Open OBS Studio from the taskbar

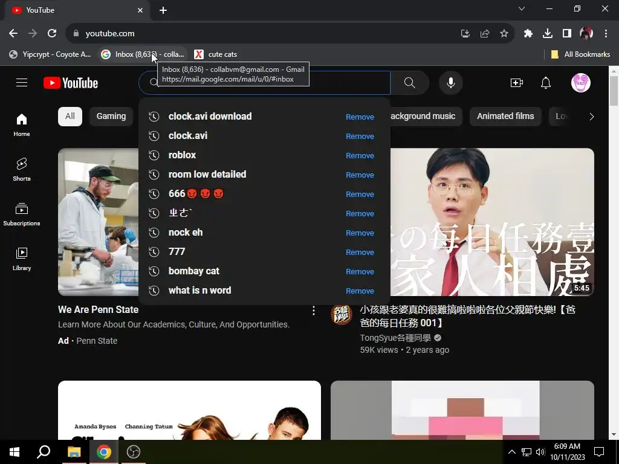134,452
